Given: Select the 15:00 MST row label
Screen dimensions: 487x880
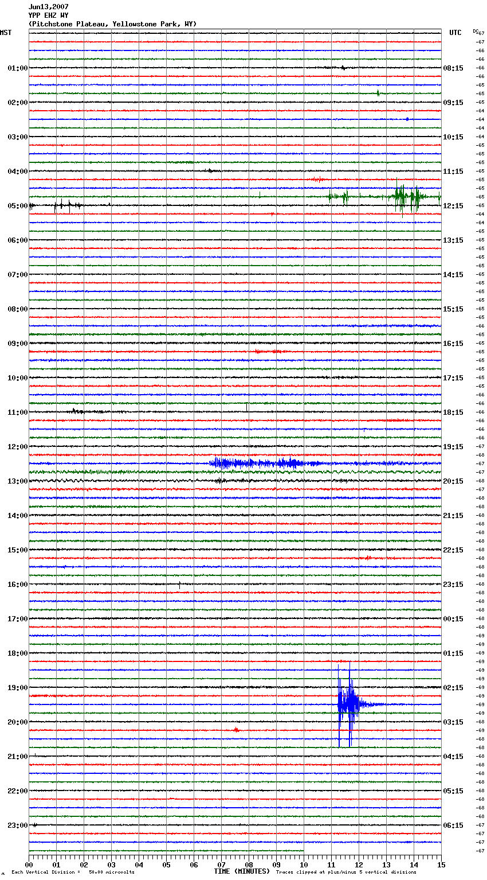Looking at the screenshot, I should click(x=18, y=550).
